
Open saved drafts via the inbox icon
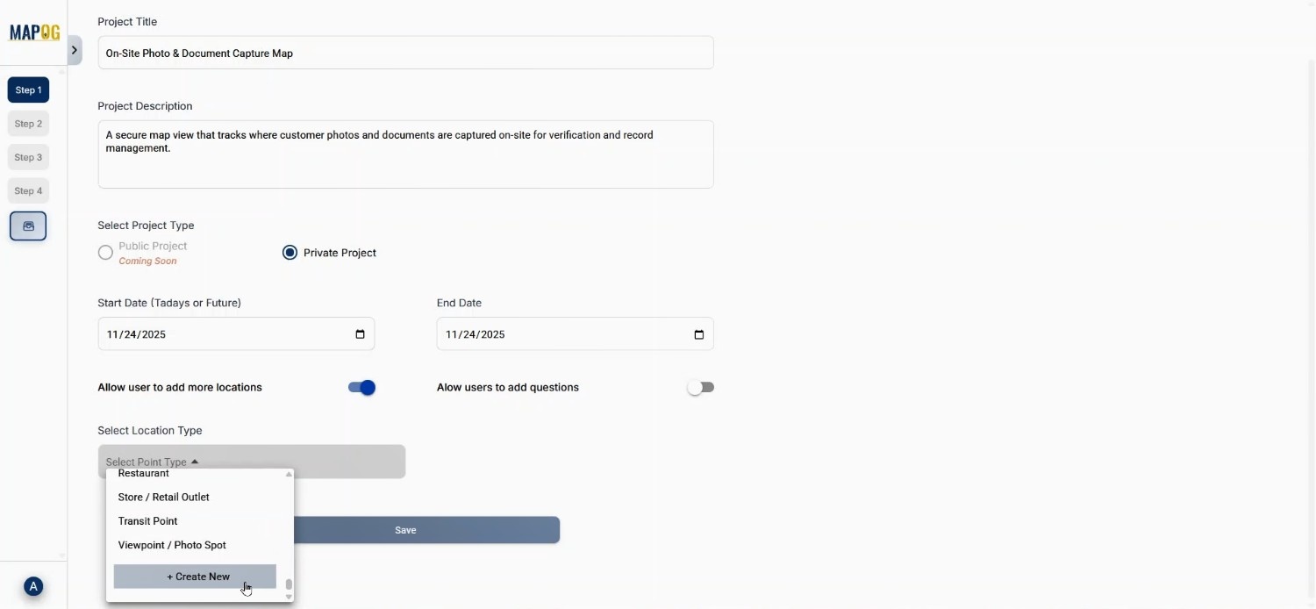click(x=28, y=226)
